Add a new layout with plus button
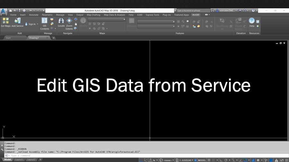289x162 pixels. (40, 160)
